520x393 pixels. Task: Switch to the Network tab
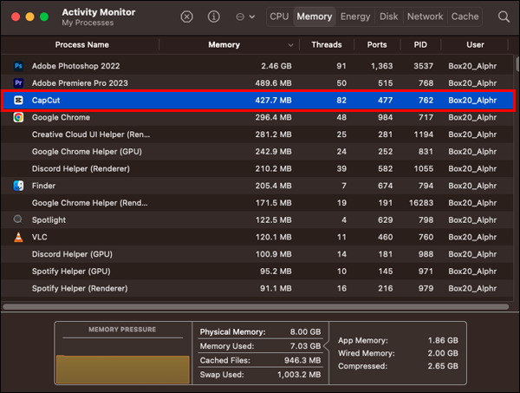pos(425,16)
